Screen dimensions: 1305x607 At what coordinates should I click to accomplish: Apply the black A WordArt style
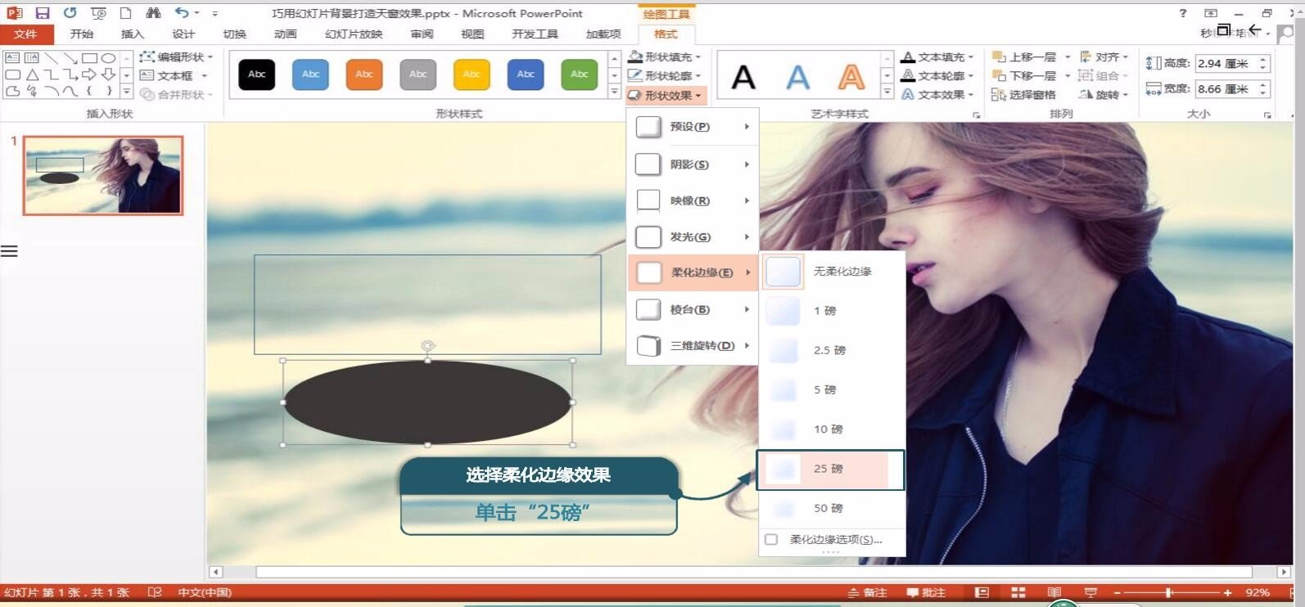coord(743,78)
